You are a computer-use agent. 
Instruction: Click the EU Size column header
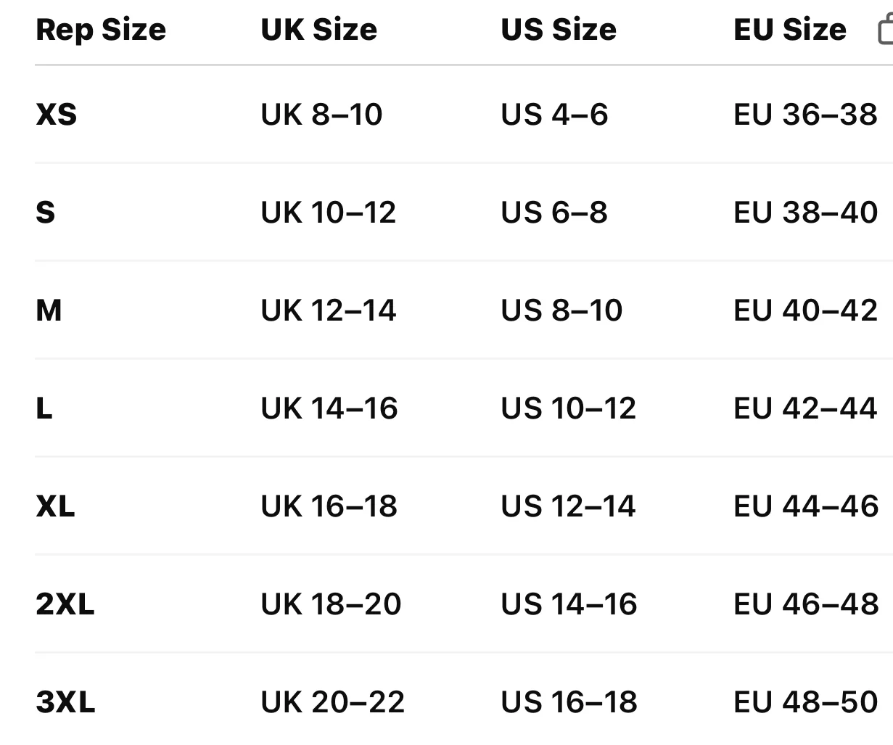coord(789,30)
